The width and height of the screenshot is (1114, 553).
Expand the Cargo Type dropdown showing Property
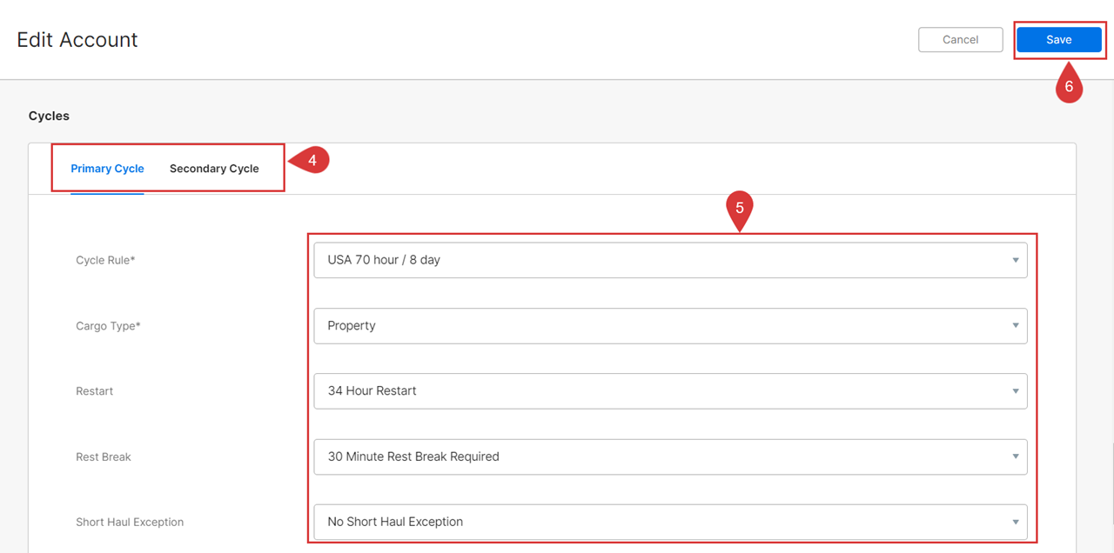click(670, 326)
